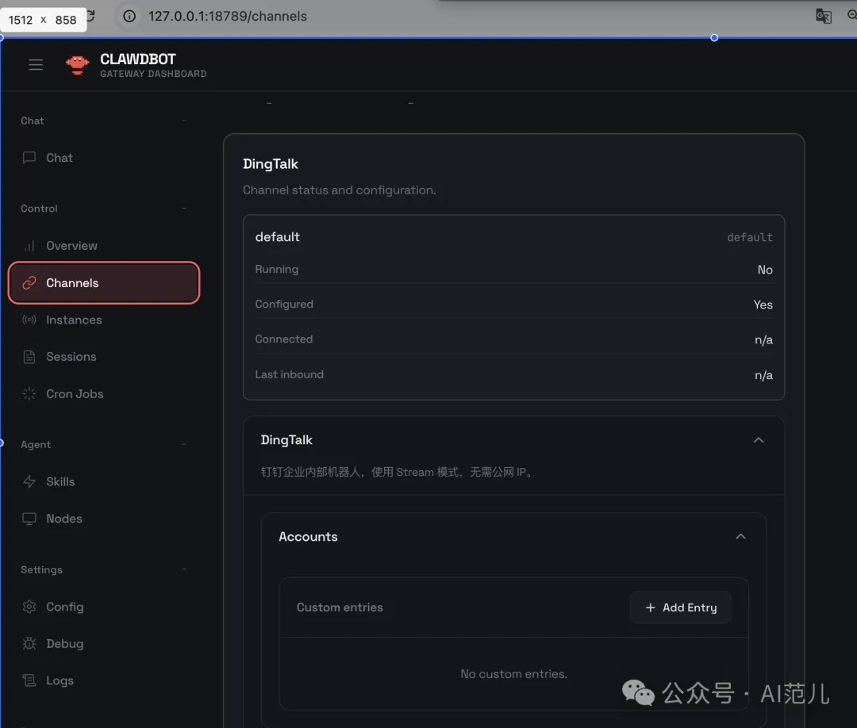The width and height of the screenshot is (857, 728).
Task: Click the Connected value 'n/a'
Action: pos(763,339)
